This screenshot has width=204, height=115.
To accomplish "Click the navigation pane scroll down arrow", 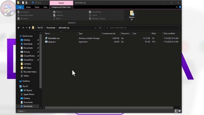I will pyautogui.click(x=40, y=108).
